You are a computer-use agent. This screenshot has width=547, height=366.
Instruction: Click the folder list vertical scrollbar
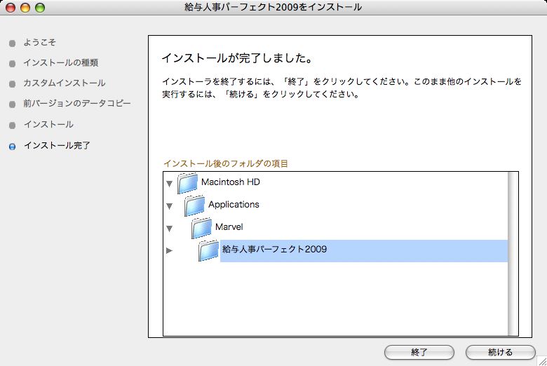513,254
